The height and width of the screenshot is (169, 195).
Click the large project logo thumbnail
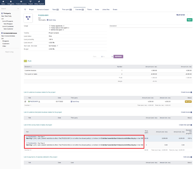pos(28,18)
